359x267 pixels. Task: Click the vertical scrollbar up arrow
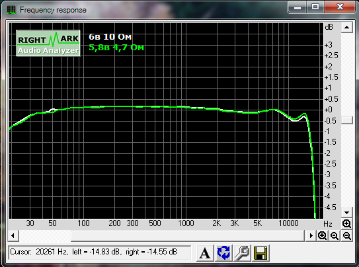[x=346, y=28]
